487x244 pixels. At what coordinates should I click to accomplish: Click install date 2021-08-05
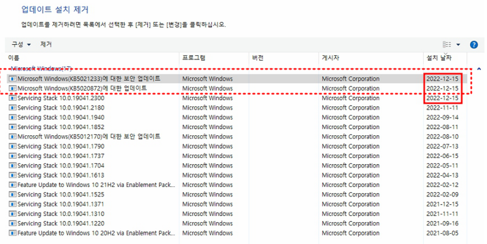(x=442, y=233)
